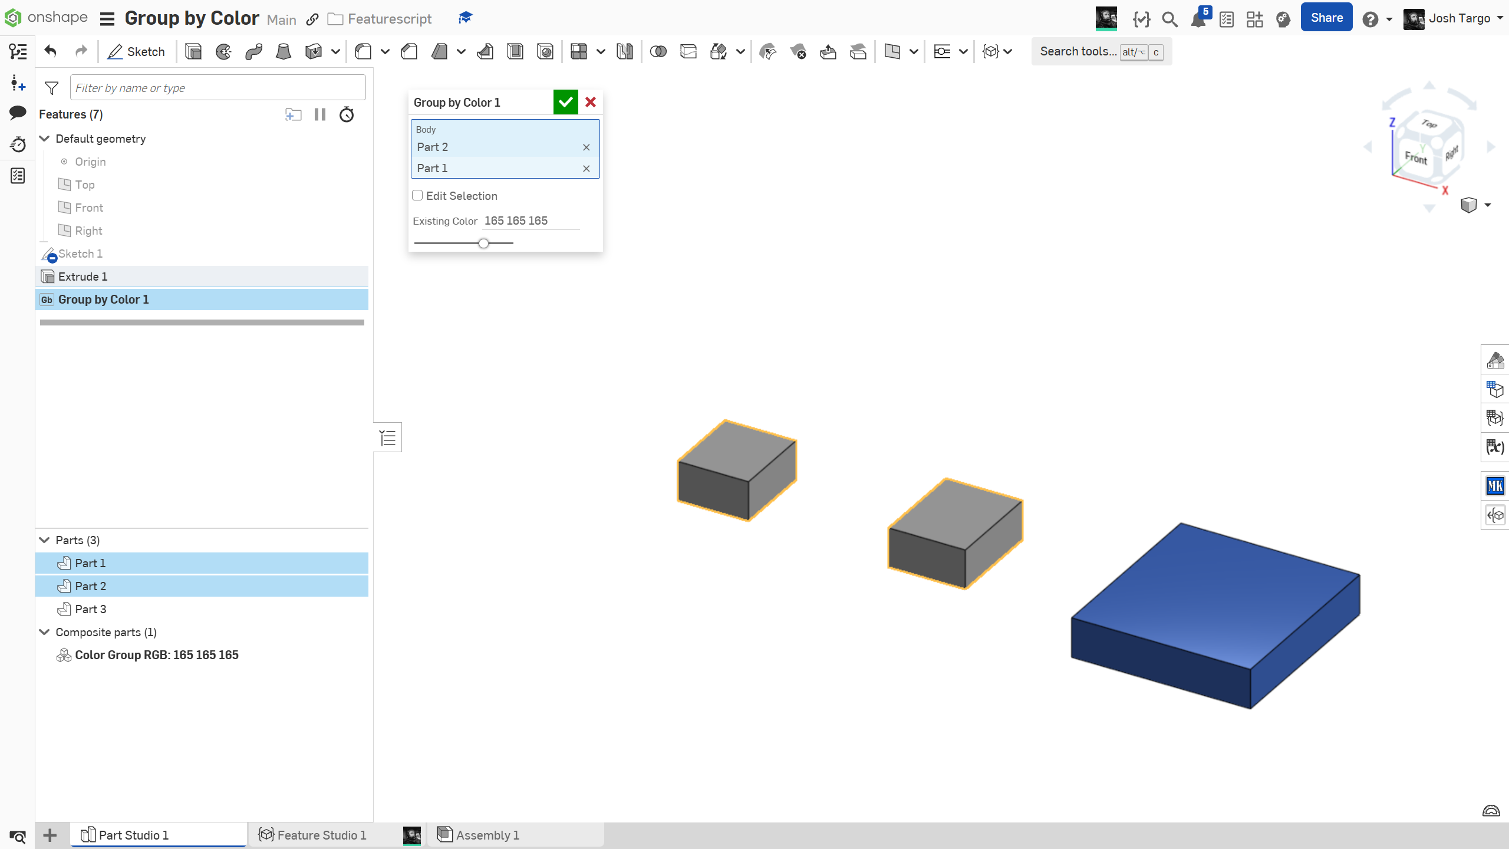Select the Split tool icon
This screenshot has width=1509, height=849.
[x=688, y=52]
